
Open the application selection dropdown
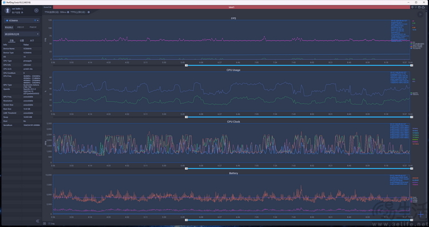coord(22,34)
